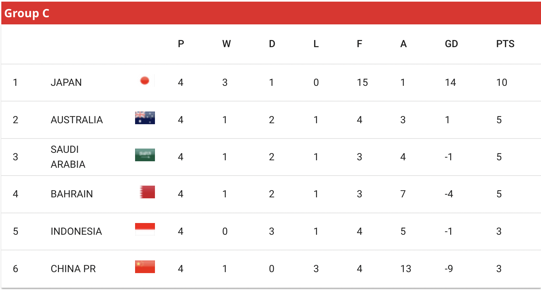Click the Japan flag icon
The image size is (541, 290).
pos(145,81)
